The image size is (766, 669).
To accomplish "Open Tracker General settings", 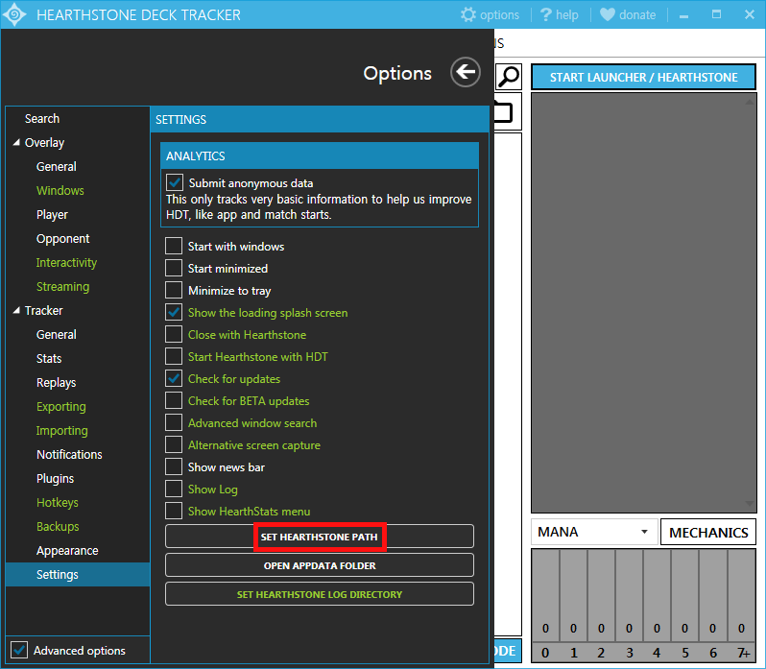I will pyautogui.click(x=57, y=334).
